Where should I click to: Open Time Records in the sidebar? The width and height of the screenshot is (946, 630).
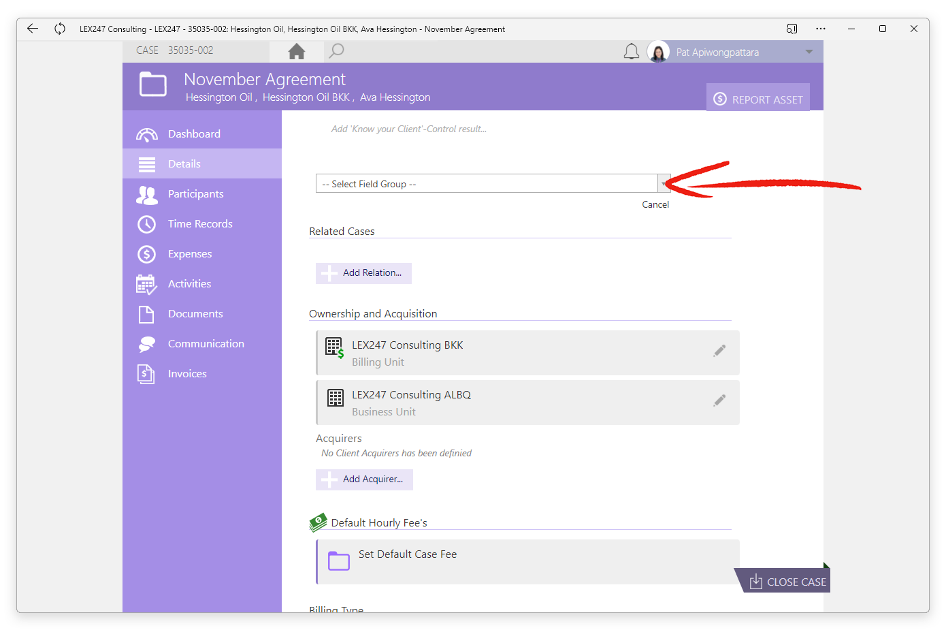(x=202, y=224)
